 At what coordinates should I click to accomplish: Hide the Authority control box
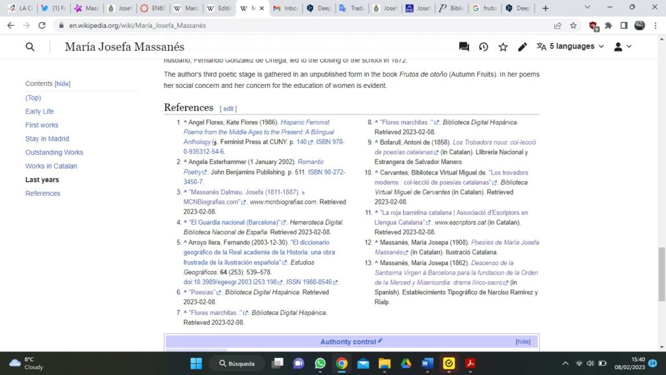tap(523, 342)
